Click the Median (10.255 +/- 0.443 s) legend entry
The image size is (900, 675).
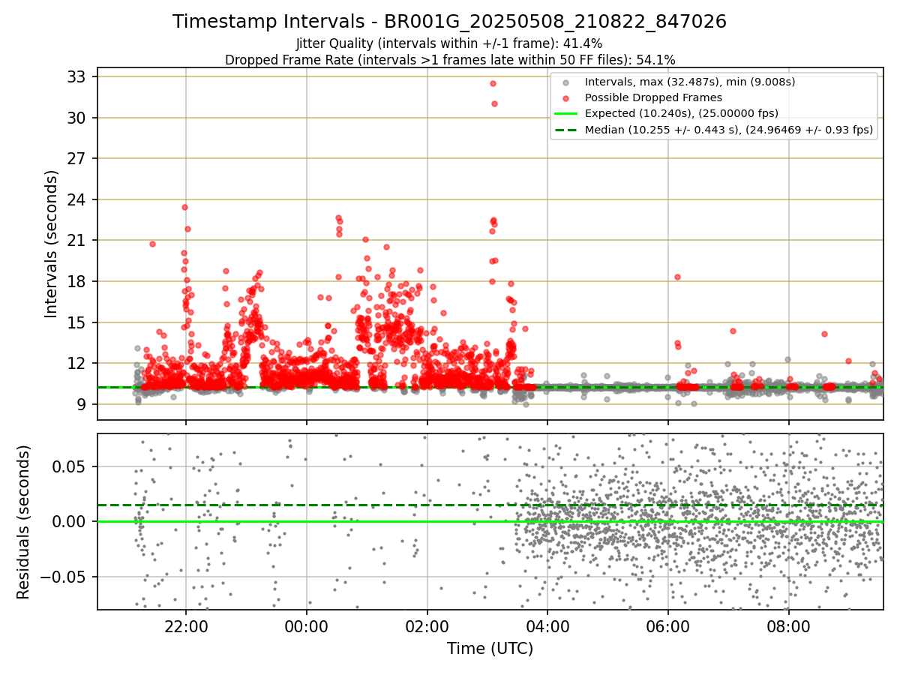[729, 130]
